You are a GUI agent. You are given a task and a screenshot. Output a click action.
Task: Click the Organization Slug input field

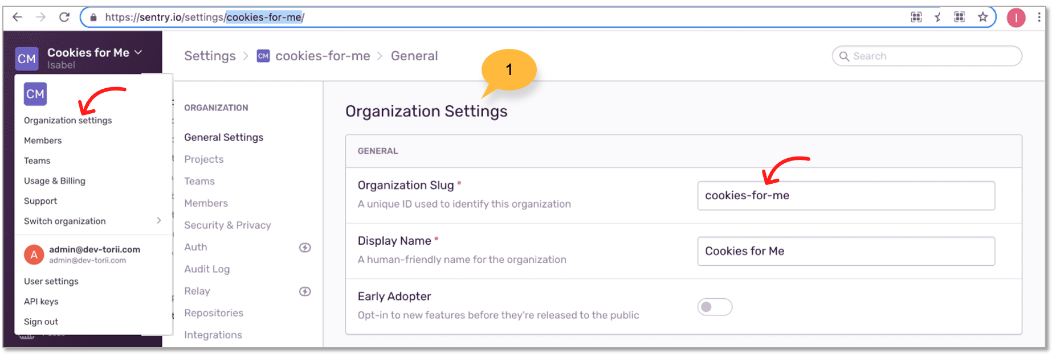(846, 196)
